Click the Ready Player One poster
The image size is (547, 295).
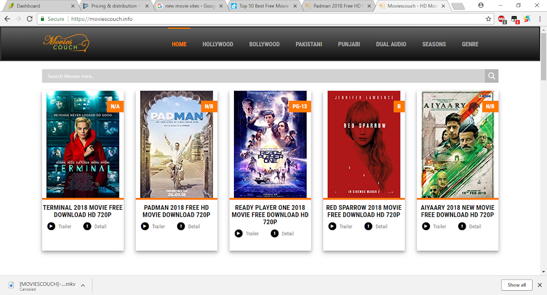coord(270,144)
